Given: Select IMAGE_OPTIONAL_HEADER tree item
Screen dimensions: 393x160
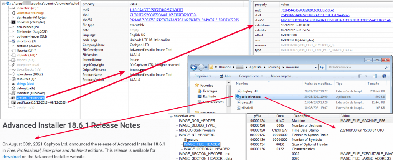Looking at the screenshot, I should click(206, 149).
